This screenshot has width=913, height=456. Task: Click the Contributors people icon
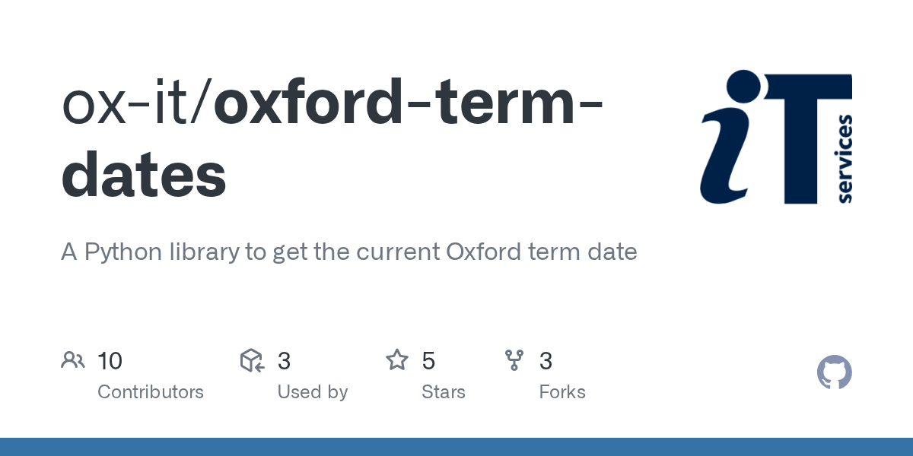pyautogui.click(x=72, y=360)
